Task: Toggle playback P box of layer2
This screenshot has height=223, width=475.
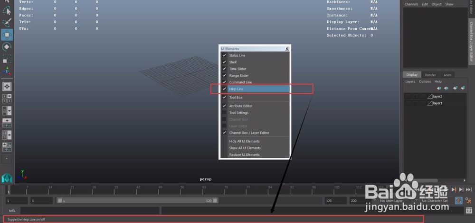Action: point(415,97)
